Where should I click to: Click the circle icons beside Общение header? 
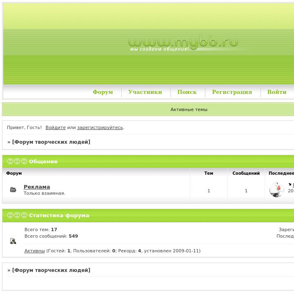pyautogui.click(x=17, y=161)
